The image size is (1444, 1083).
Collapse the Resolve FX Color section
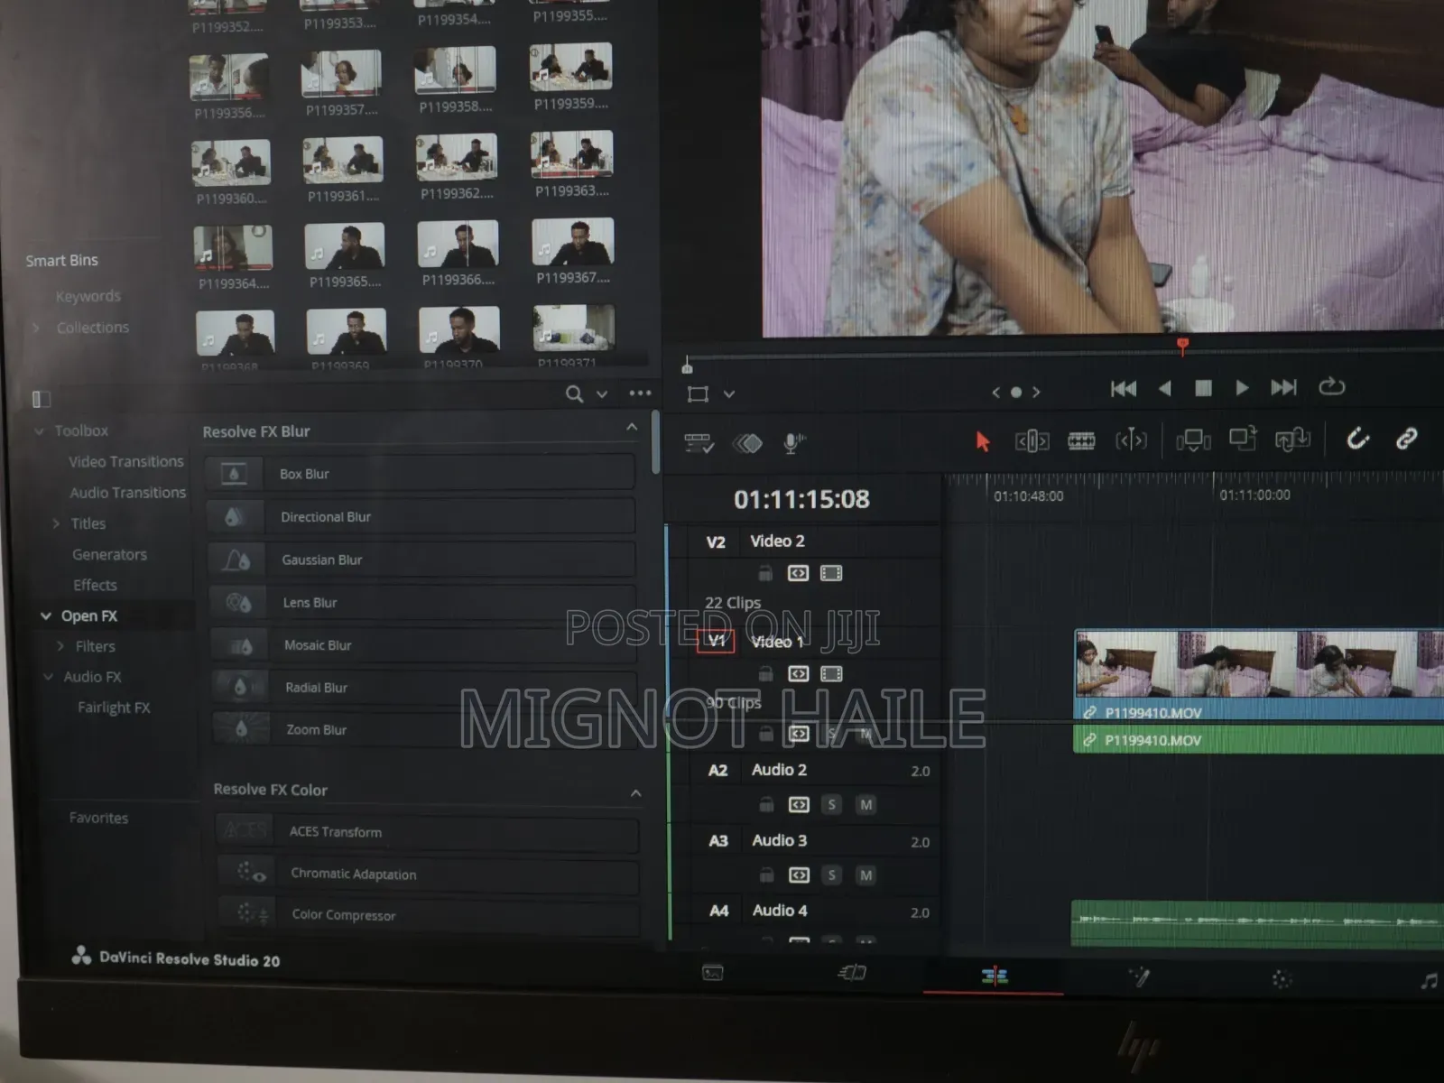coord(636,793)
